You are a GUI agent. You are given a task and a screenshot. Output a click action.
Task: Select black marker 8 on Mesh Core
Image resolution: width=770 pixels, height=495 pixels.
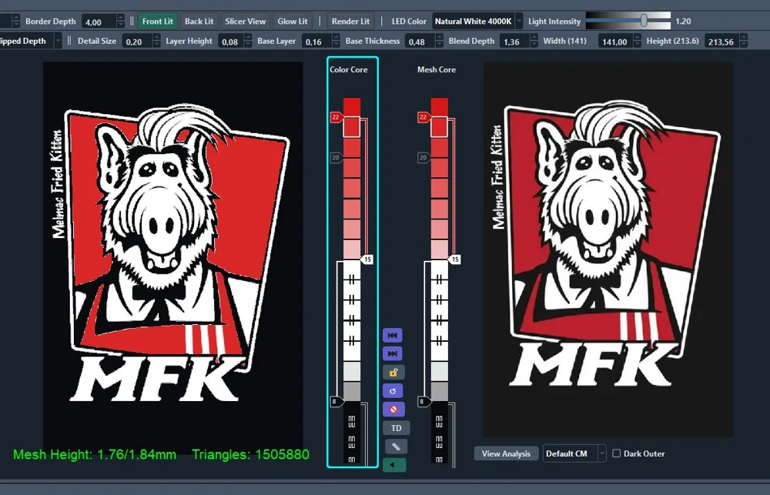point(423,402)
